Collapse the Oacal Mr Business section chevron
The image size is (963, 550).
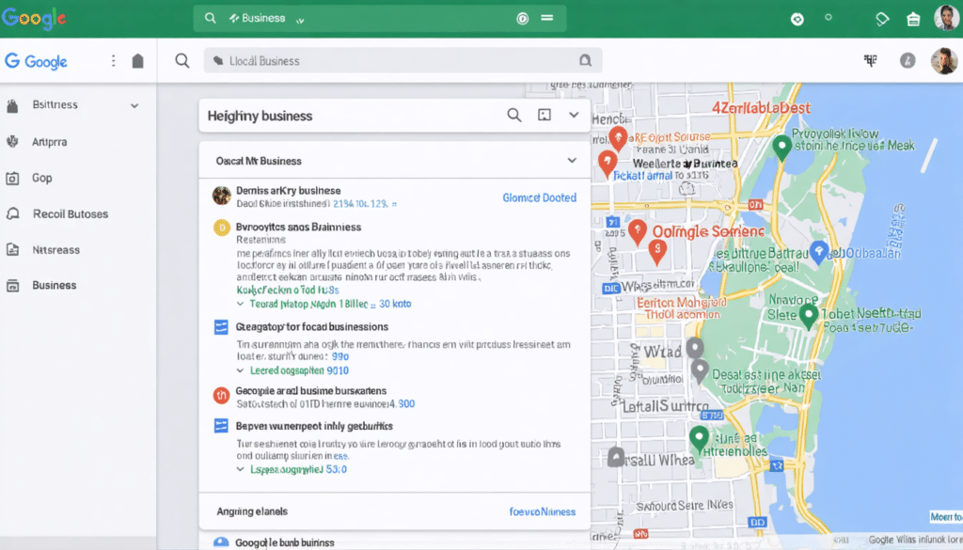pos(572,161)
